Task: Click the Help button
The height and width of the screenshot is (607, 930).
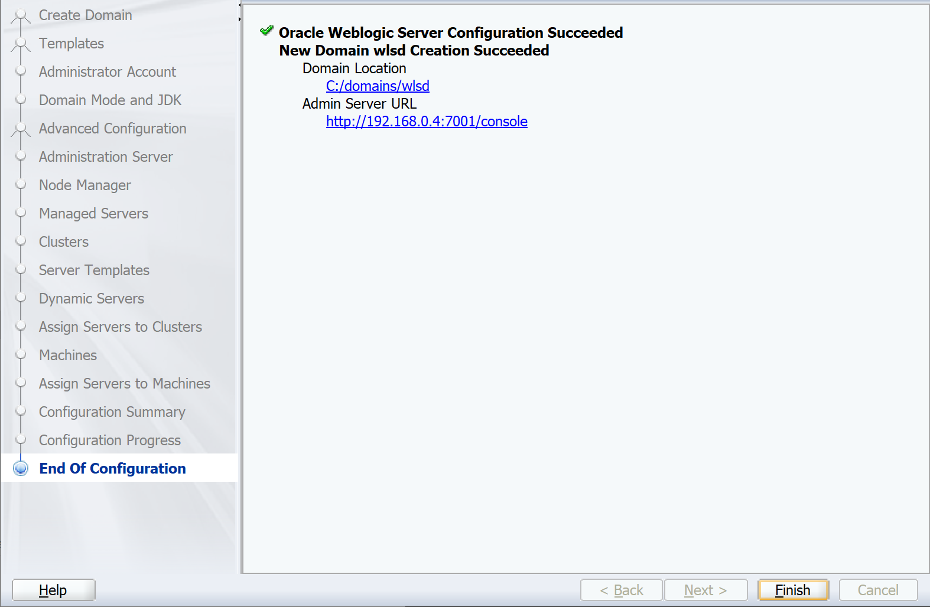Action: [53, 590]
